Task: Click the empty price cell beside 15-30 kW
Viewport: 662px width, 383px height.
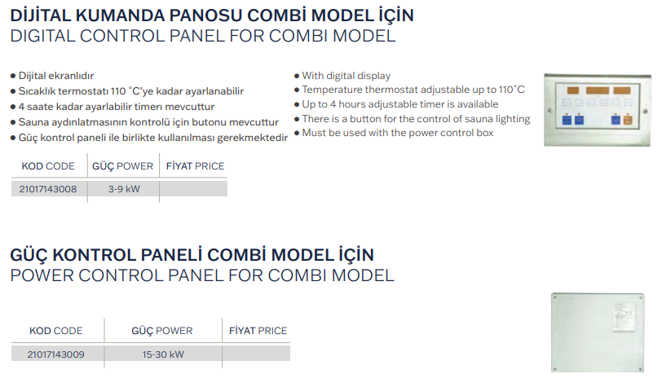Action: click(x=256, y=354)
